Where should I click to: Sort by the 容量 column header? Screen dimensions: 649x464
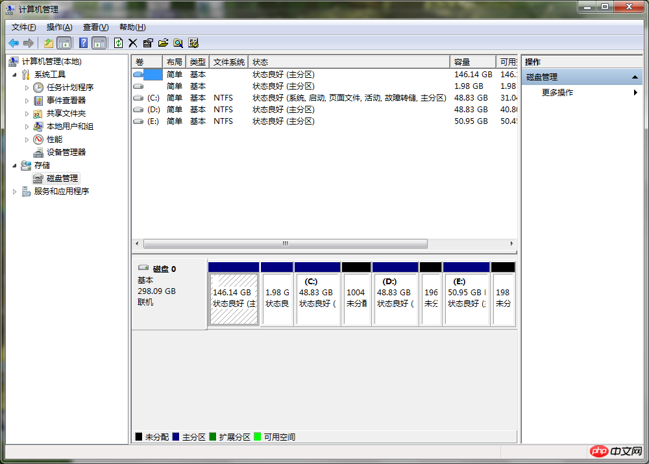472,62
